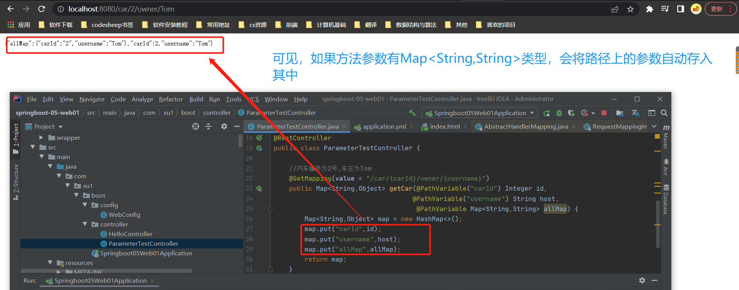Open the Project panel settings gear

pos(224,126)
